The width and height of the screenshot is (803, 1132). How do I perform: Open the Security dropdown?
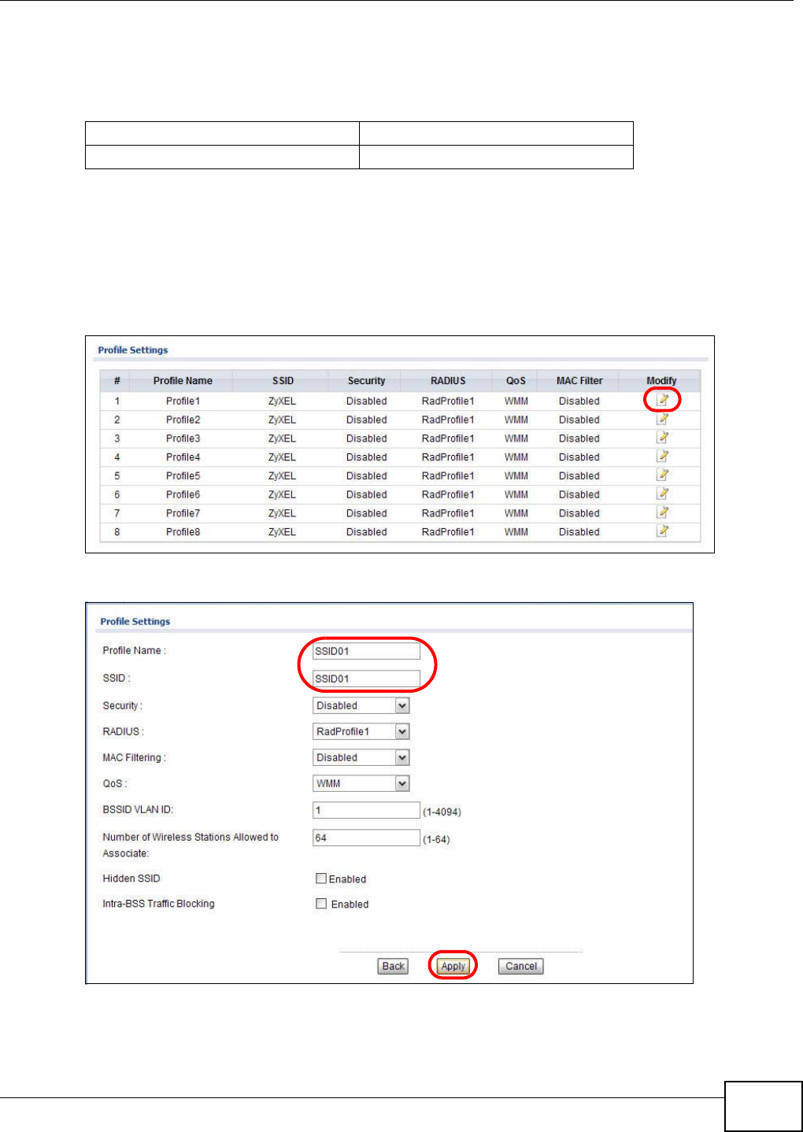[x=361, y=705]
